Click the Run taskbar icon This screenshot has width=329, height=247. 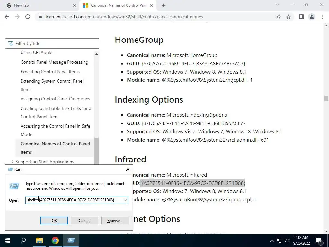pyautogui.click(x=71, y=241)
